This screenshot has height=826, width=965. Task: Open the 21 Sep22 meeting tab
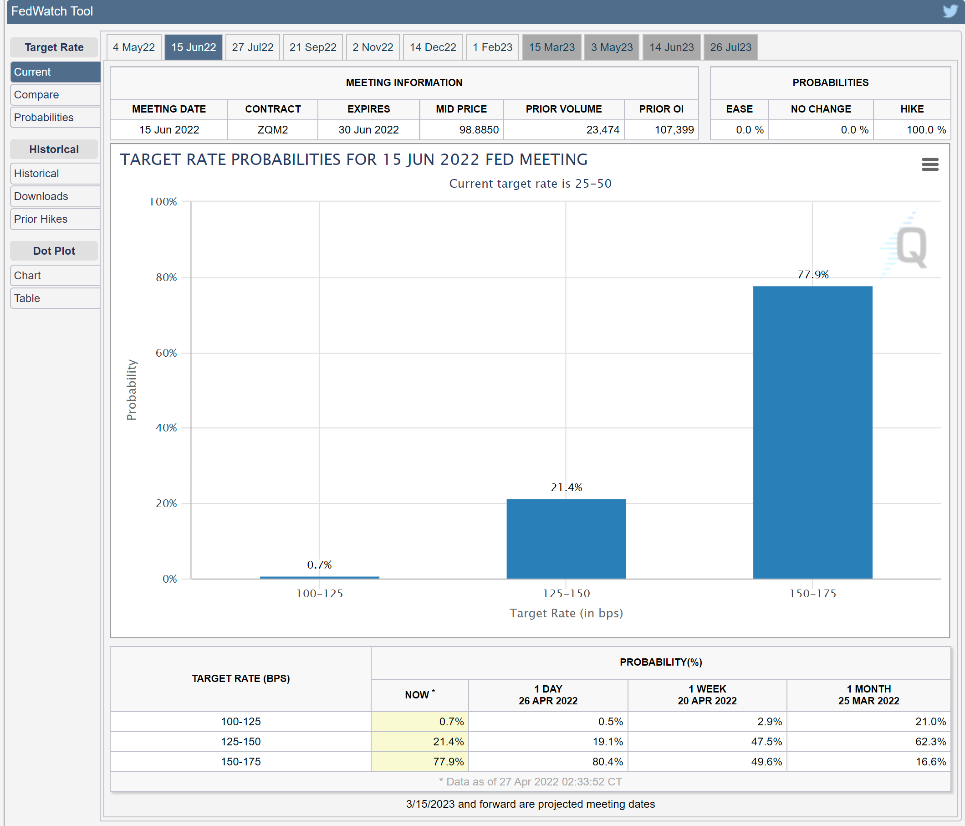[x=312, y=47]
